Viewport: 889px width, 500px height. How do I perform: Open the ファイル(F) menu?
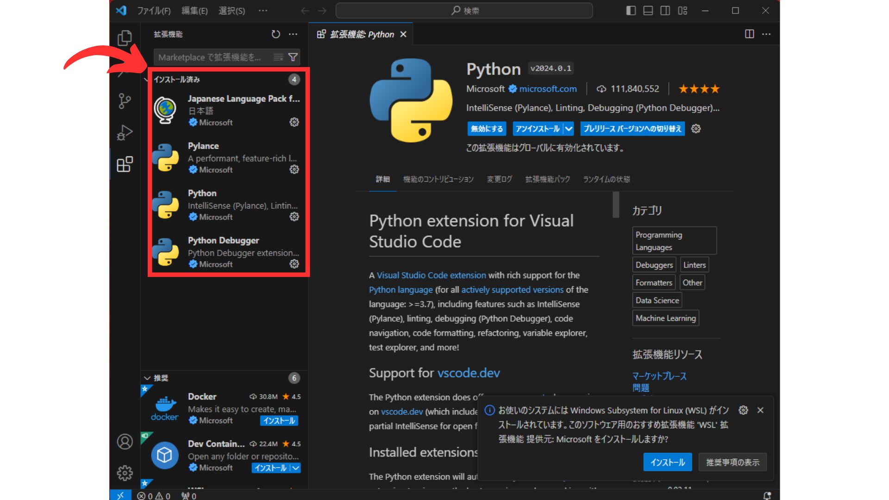pos(154,11)
